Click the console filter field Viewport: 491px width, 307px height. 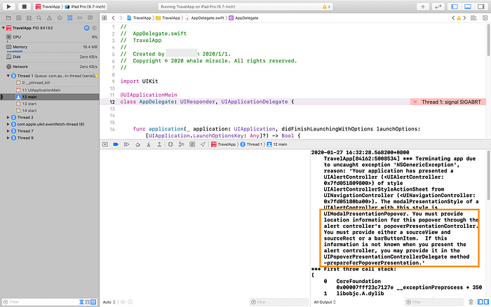click(x=434, y=302)
